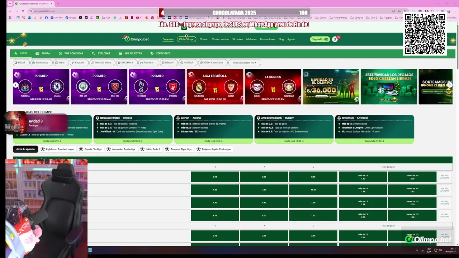Click the Deposita button
This screenshot has height=258, width=459.
[x=320, y=39]
